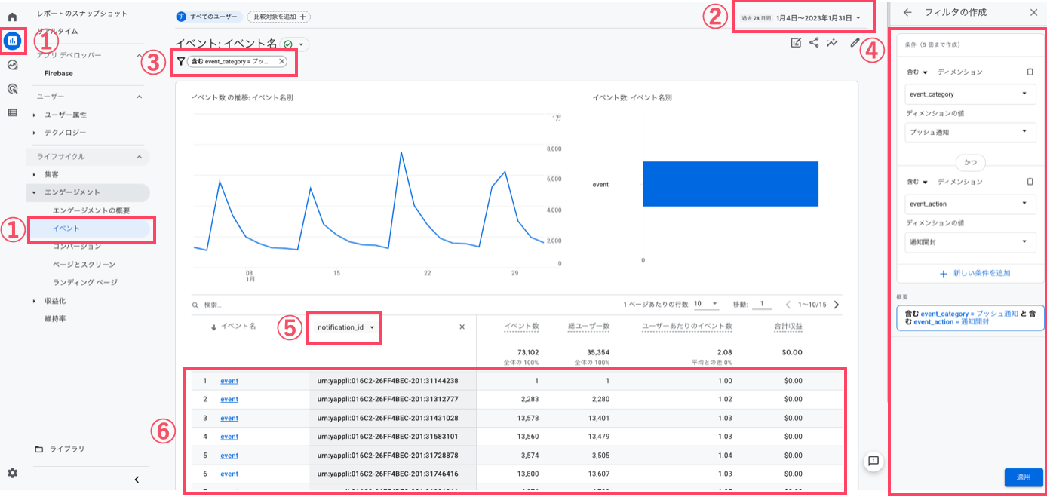Image resolution: width=1047 pixels, height=500 pixels.
Task: Click the pencil edit comparisons icon
Action: tap(854, 43)
